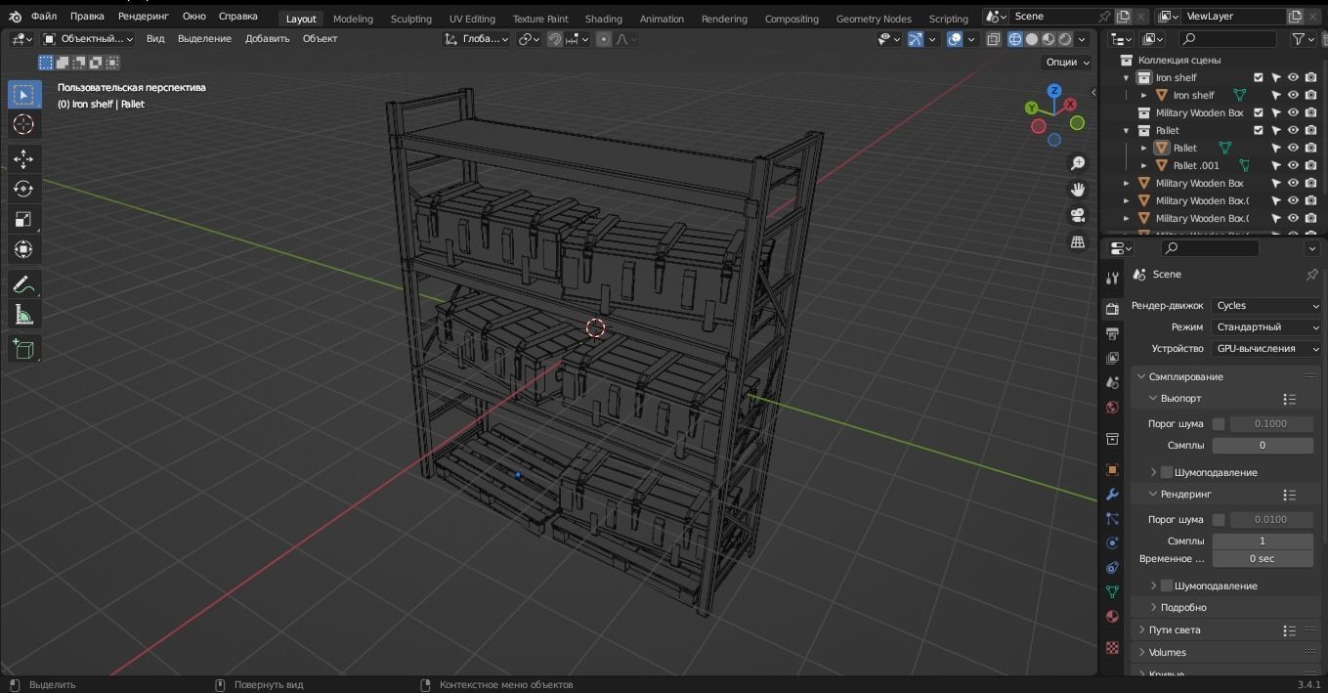Open the Output properties tab
The image size is (1328, 693).
pyautogui.click(x=1112, y=333)
